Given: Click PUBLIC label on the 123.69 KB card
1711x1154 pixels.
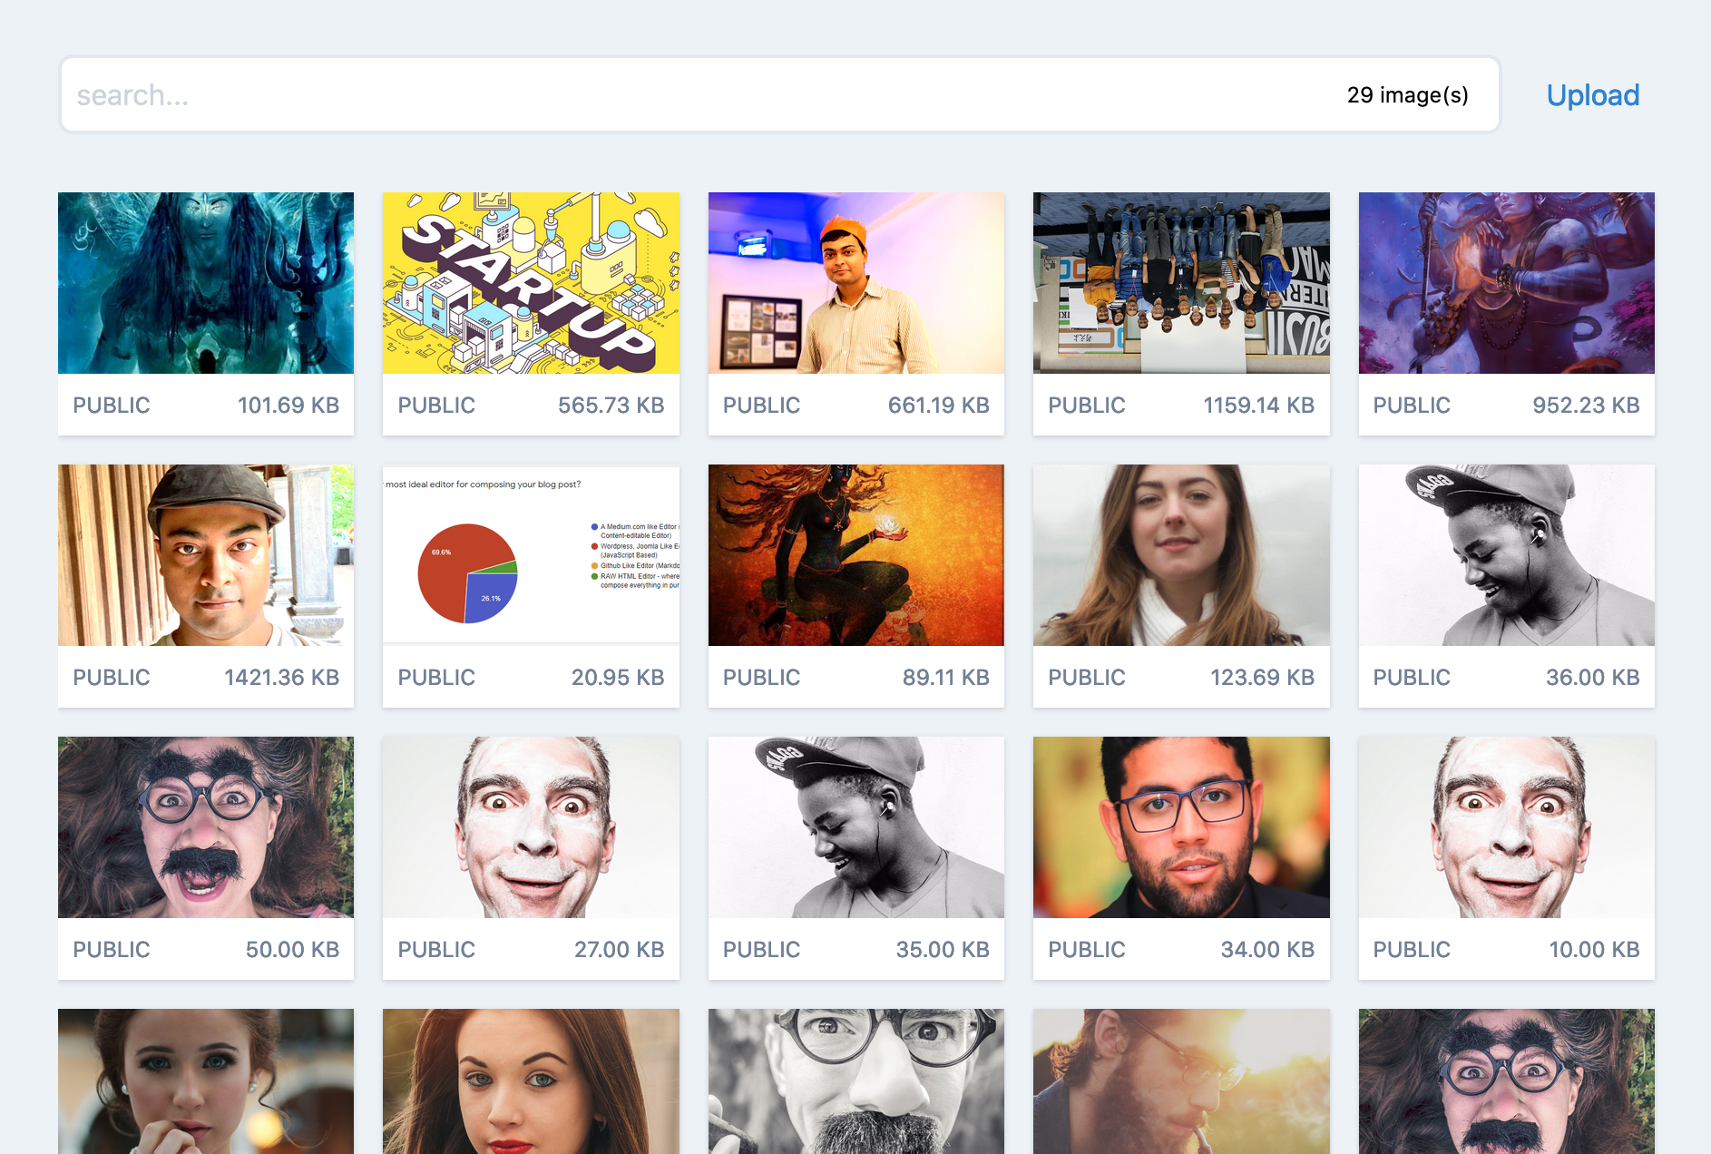Looking at the screenshot, I should click(x=1087, y=678).
